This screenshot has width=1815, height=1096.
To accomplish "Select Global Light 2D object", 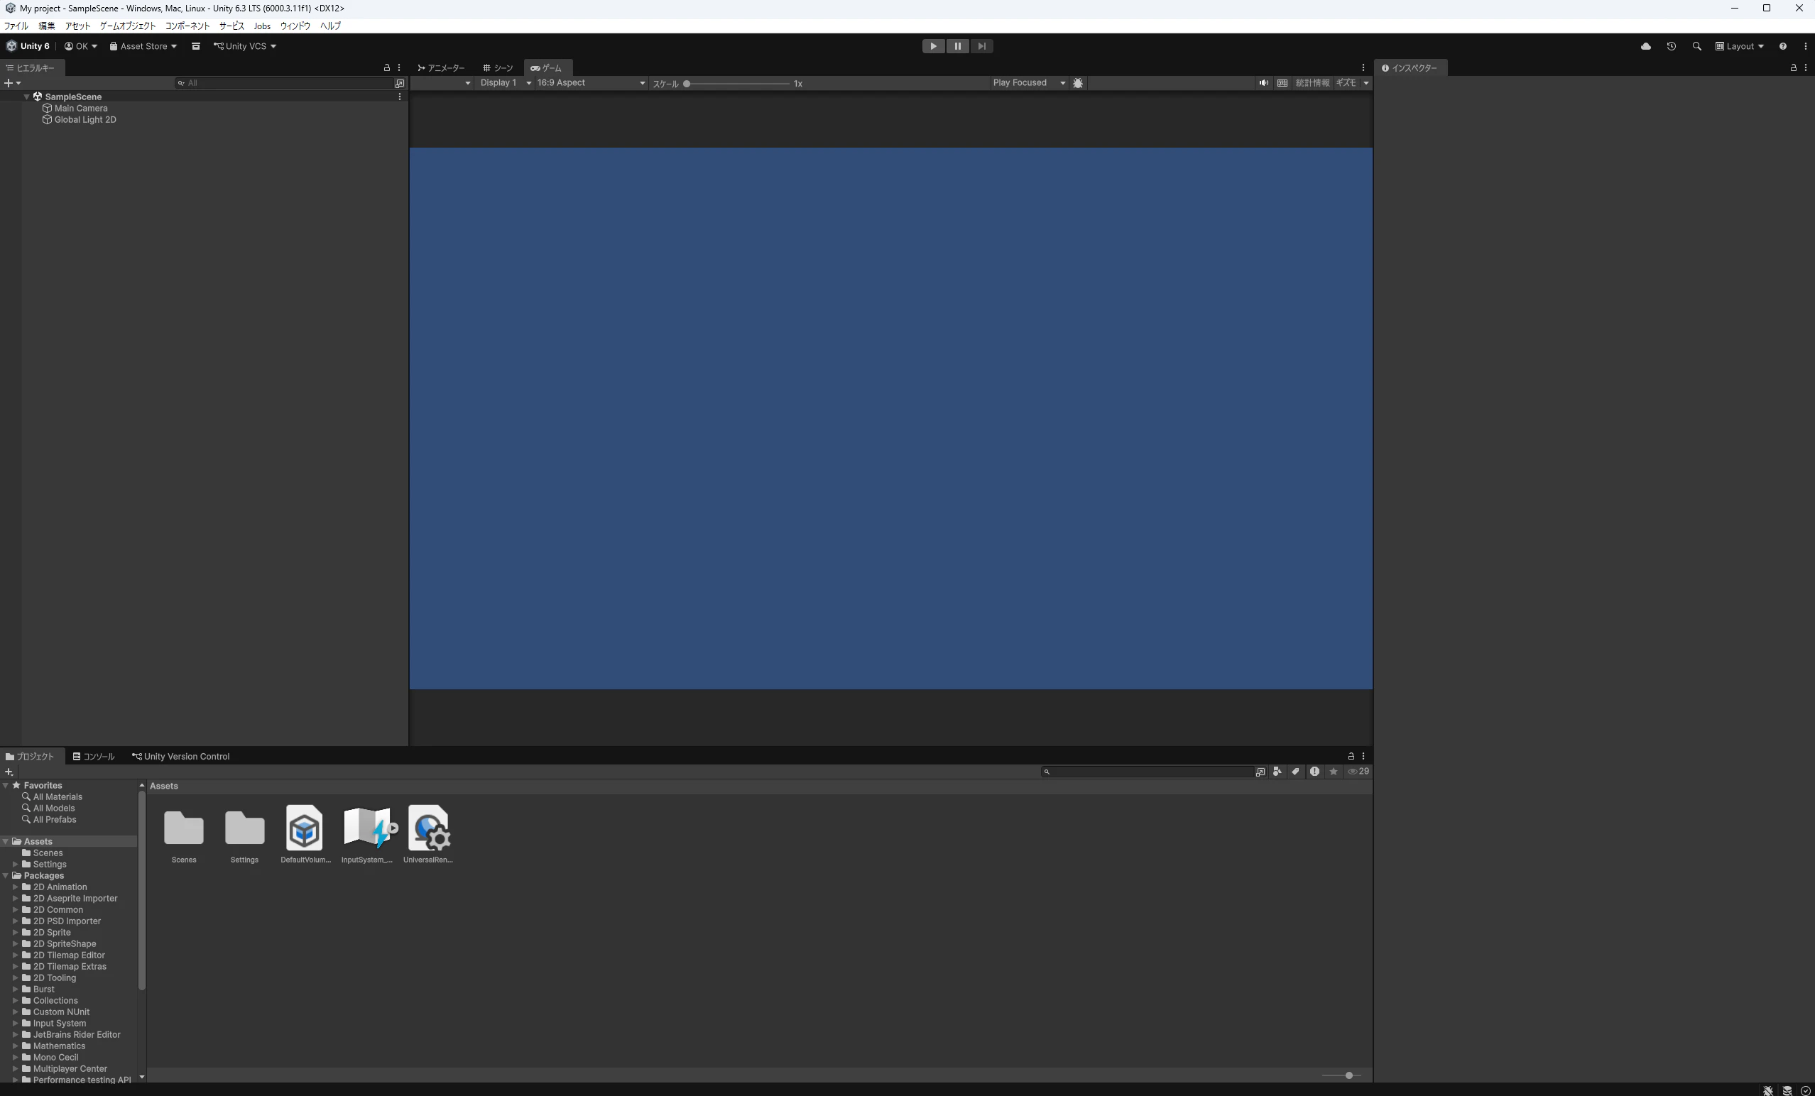I will 85,119.
